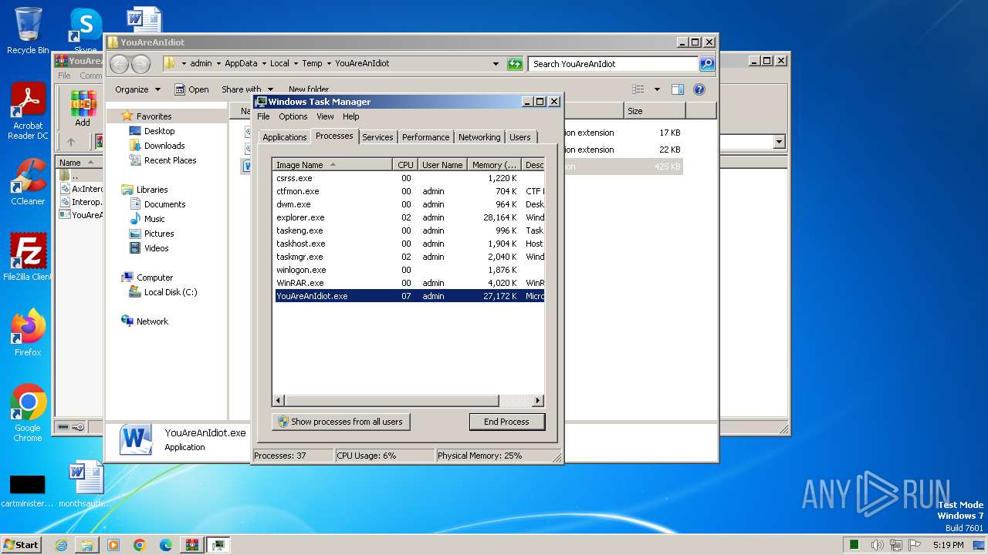The width and height of the screenshot is (988, 555).
Task: Open Explorer help question mark icon
Action: (x=699, y=89)
